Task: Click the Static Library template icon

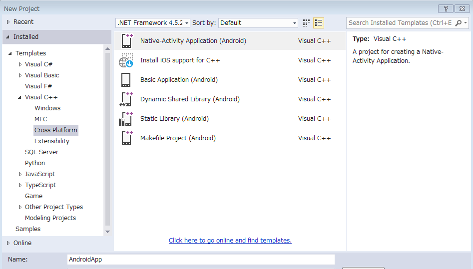Action: [x=126, y=119]
